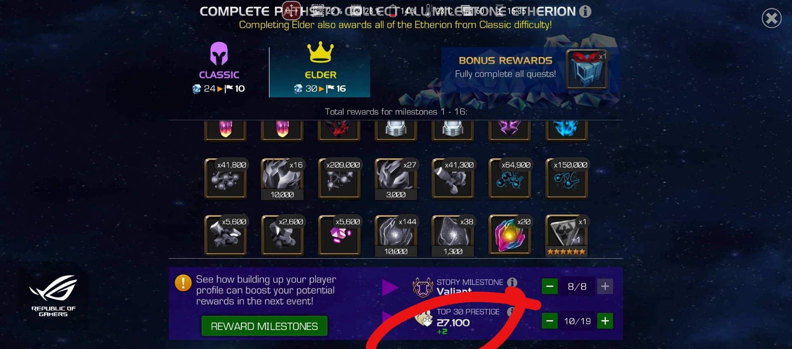Inspect the six-star x1 reward
792x349 pixels.
tap(567, 235)
